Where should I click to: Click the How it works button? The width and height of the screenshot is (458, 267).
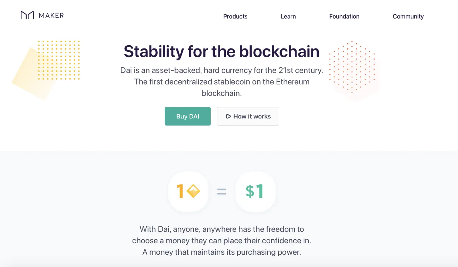point(248,116)
